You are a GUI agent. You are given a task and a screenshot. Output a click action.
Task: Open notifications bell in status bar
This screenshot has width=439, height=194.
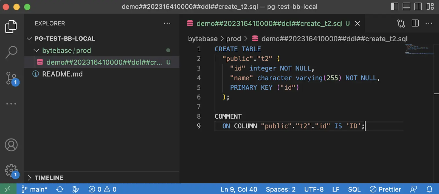coord(429,189)
